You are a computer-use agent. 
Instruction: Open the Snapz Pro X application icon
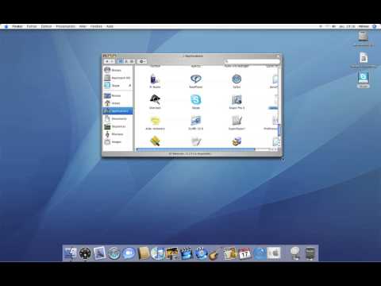pos(237,100)
